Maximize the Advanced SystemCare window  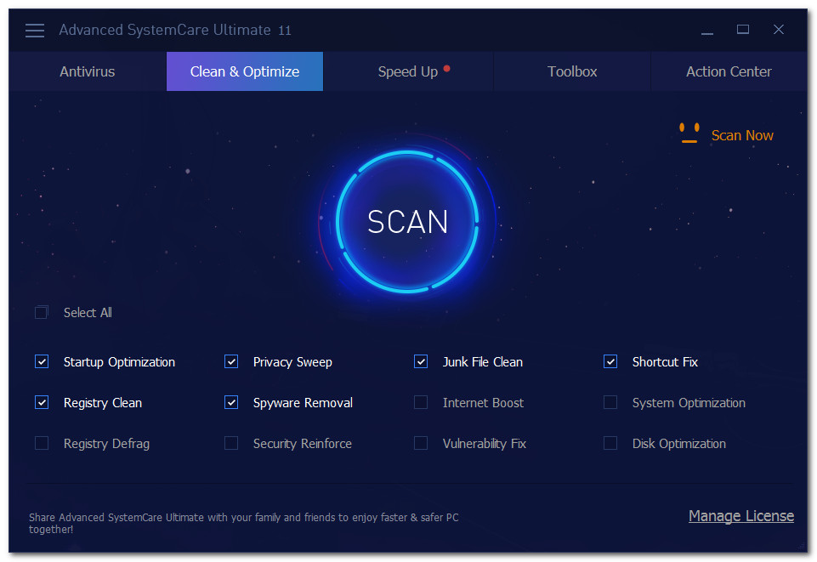[743, 30]
